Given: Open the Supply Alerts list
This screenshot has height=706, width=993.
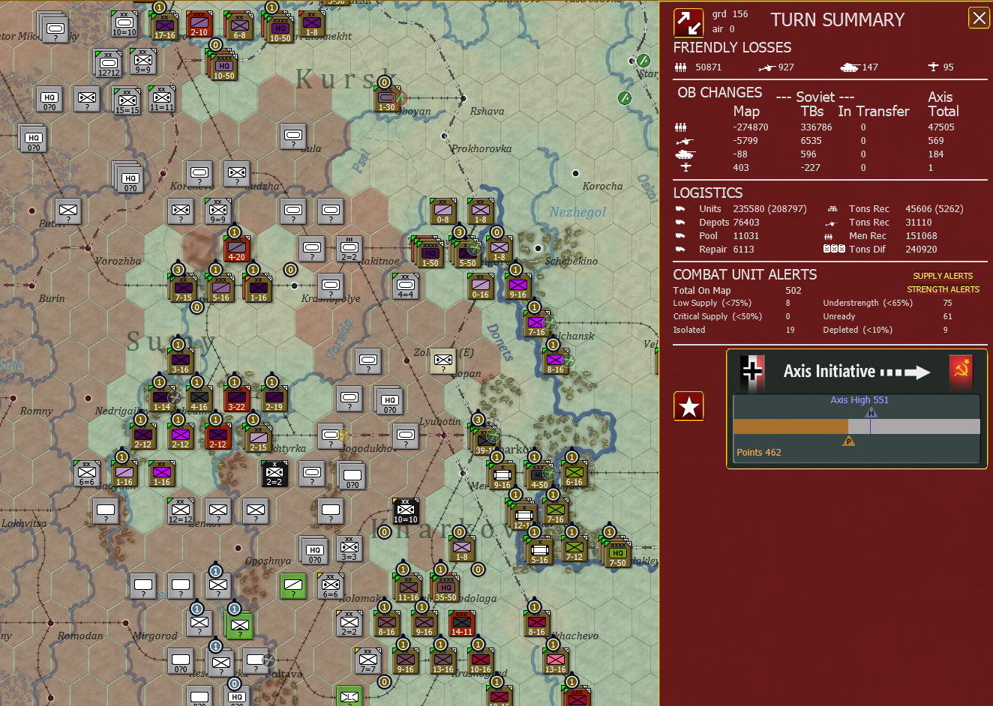Looking at the screenshot, I should point(942,276).
